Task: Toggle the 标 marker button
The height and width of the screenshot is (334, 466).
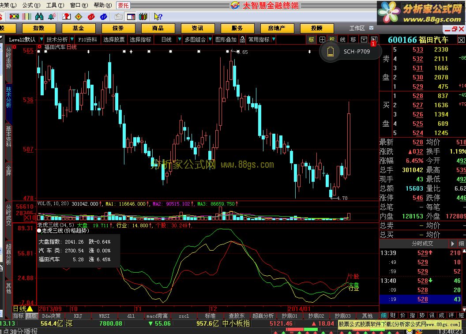Action: tap(311, 39)
